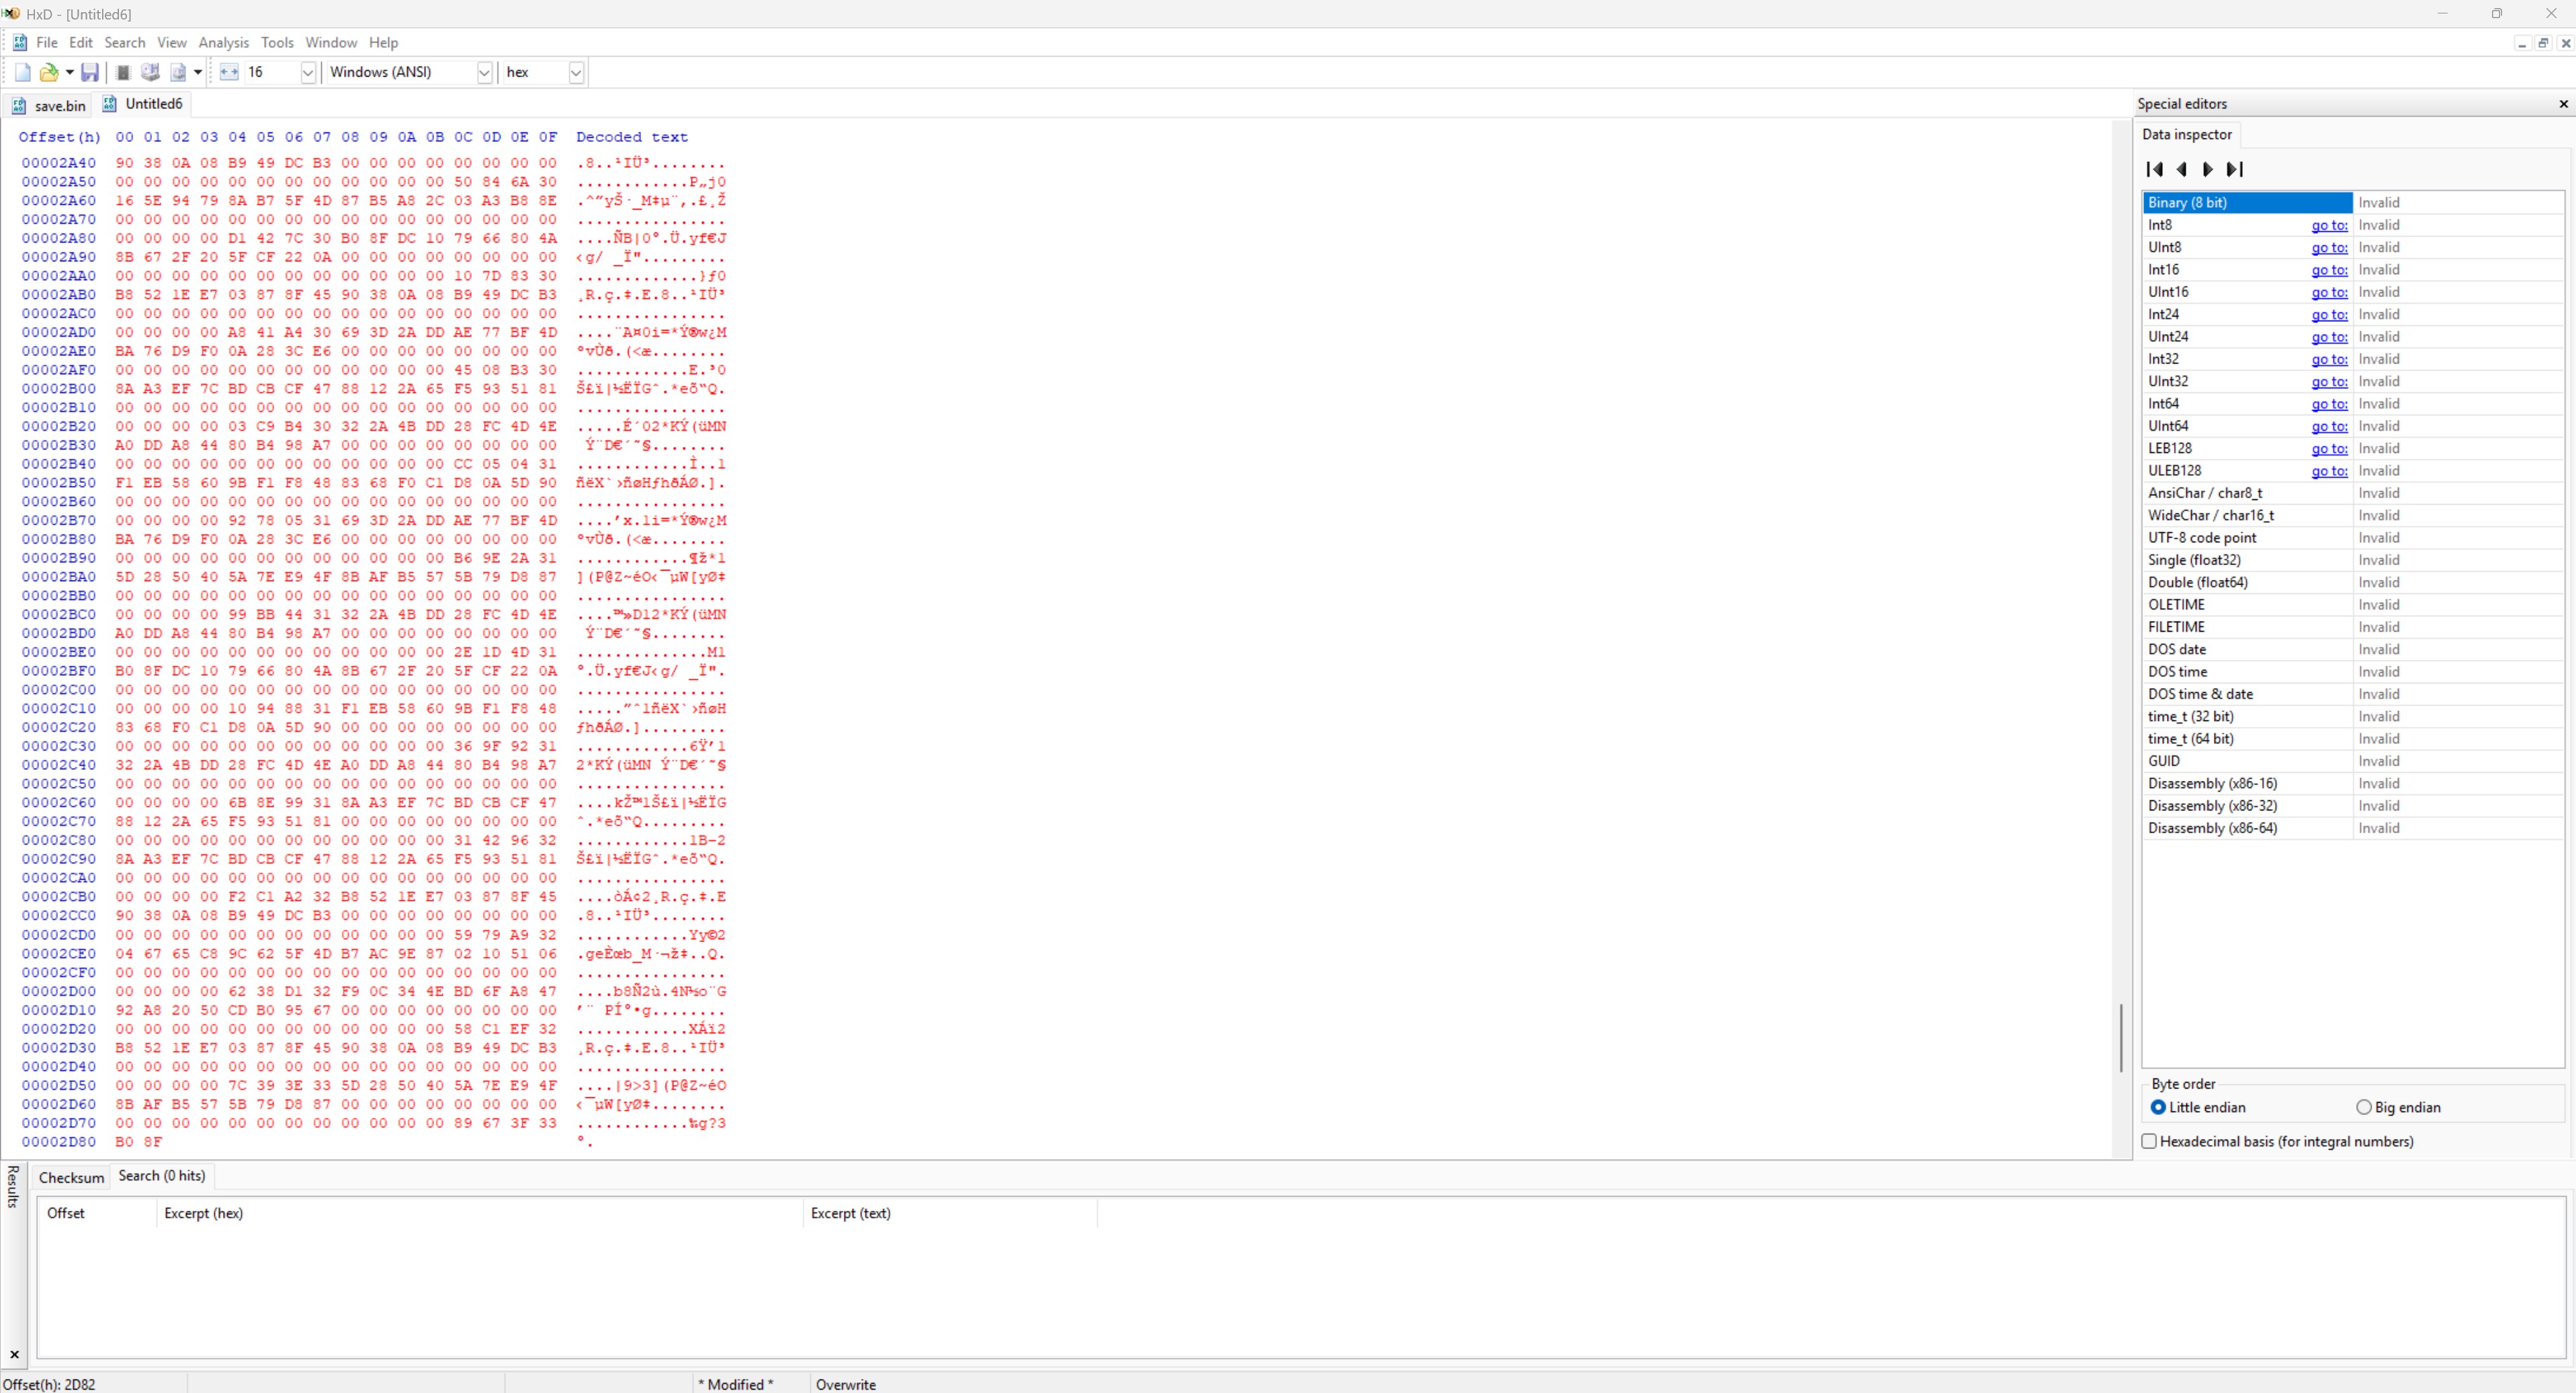
Task: Click the Open file folder icon
Action: 48,72
